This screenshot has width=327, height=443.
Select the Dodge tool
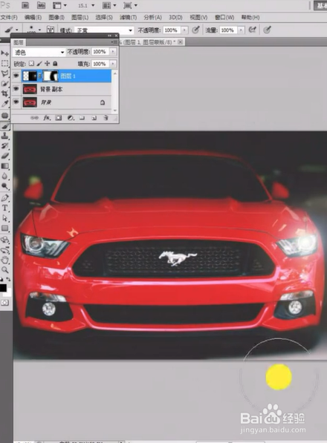point(4,186)
